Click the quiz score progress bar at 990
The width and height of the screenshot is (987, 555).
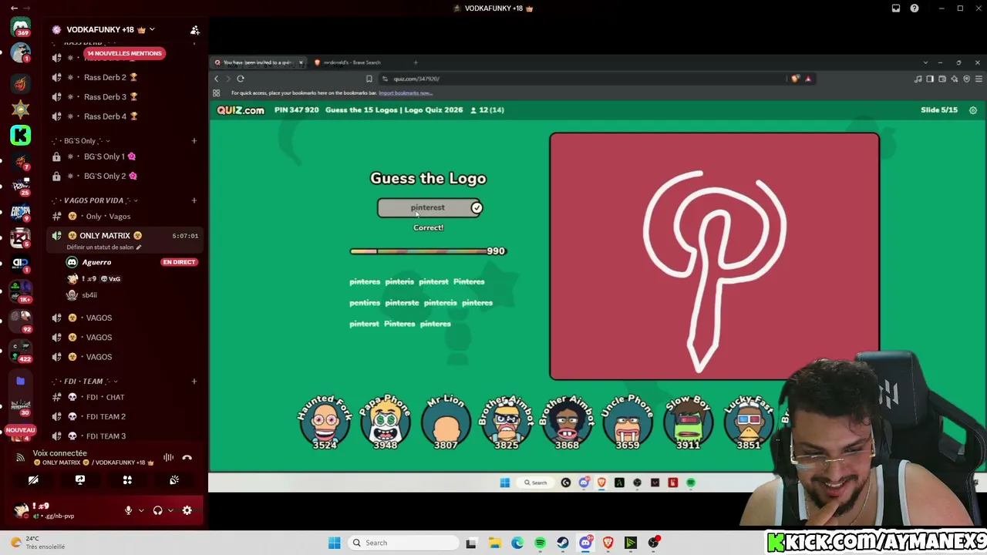pos(428,251)
